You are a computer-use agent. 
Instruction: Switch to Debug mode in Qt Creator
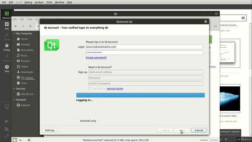pyautogui.click(x=7, y=47)
